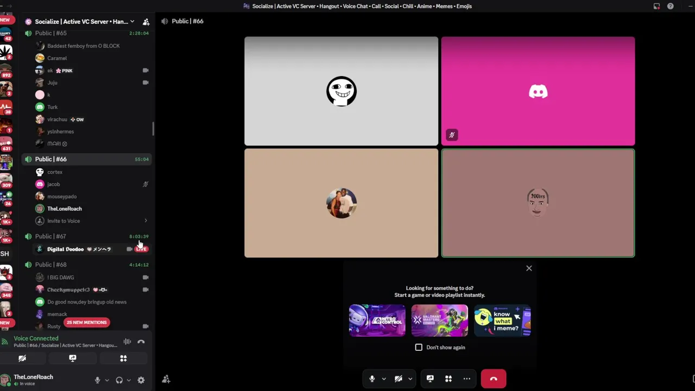Check the Don't show again box

[x=419, y=347]
